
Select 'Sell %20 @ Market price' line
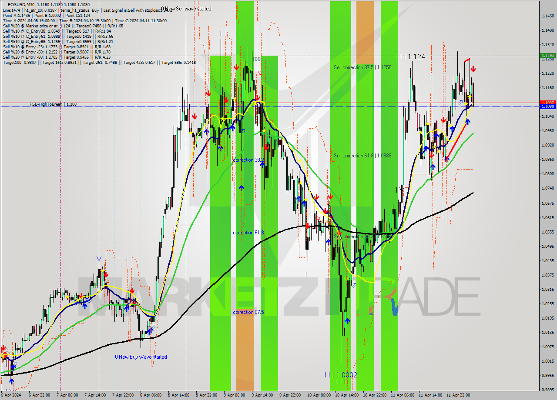63,26
